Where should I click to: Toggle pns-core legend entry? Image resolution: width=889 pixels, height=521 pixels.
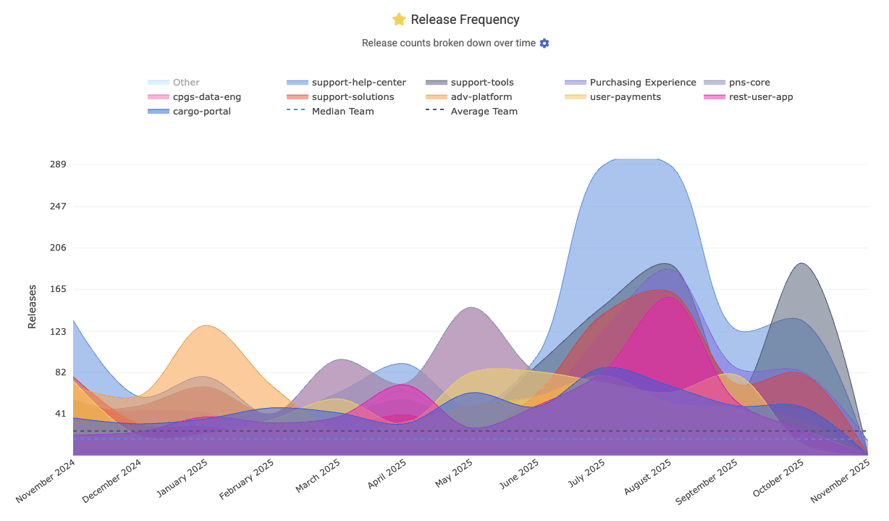coord(749,83)
